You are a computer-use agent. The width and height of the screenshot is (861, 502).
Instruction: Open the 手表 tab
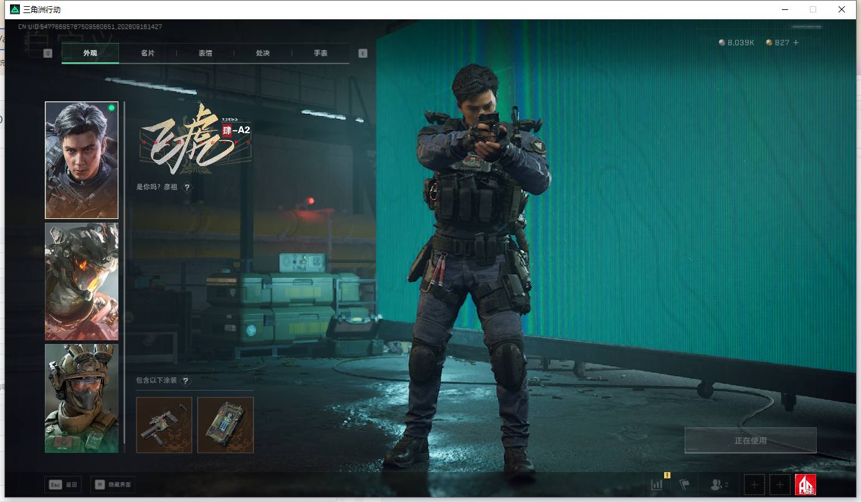coord(321,53)
